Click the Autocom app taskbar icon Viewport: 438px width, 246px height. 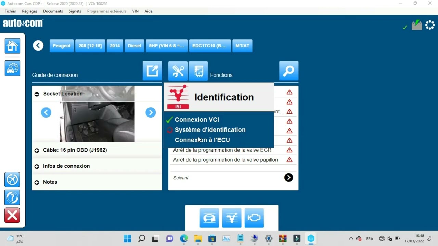click(311, 238)
